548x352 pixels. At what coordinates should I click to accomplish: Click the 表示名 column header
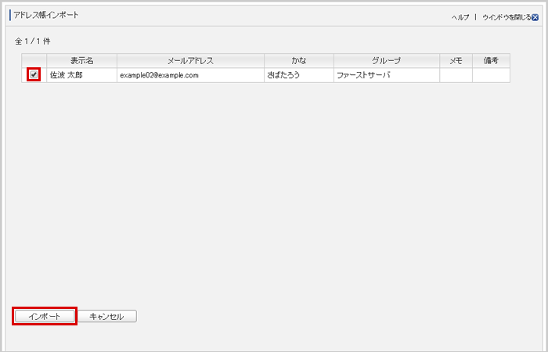point(81,61)
